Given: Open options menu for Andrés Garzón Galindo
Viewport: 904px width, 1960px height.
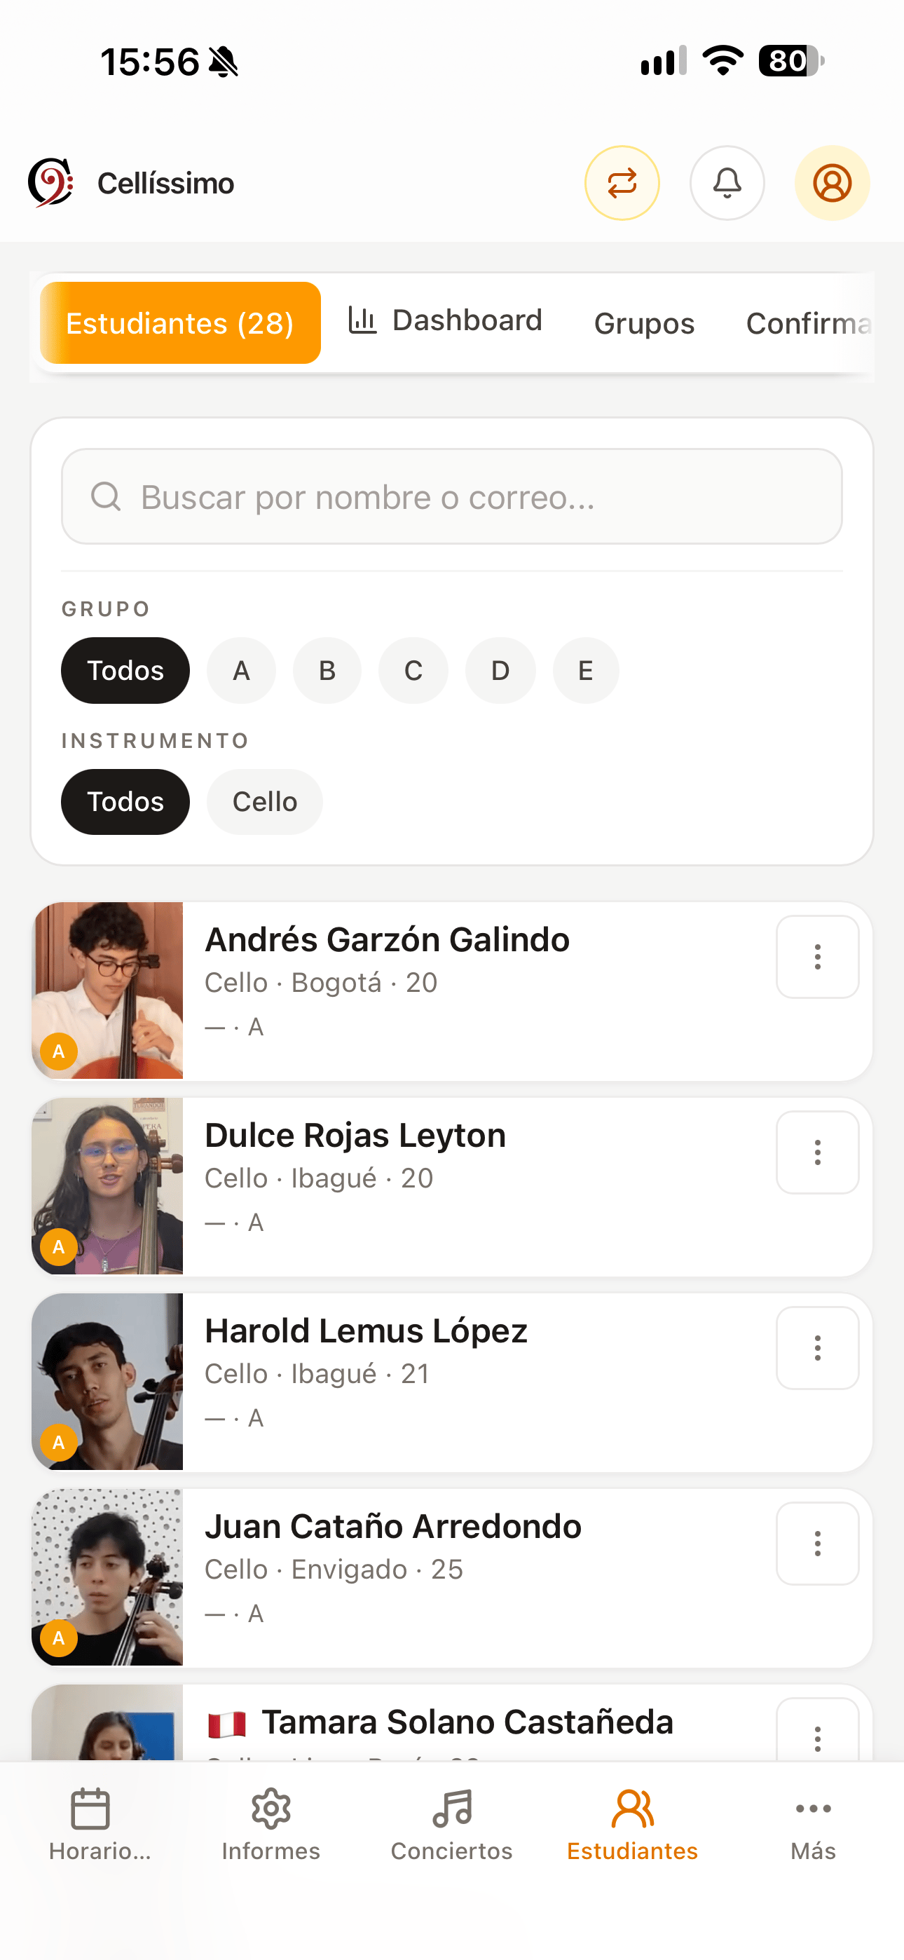Looking at the screenshot, I should [817, 956].
